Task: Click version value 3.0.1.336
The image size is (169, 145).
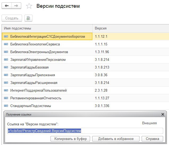Action: point(102,106)
